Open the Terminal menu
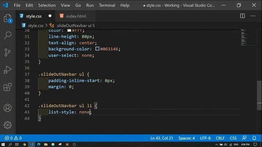262x147 pixels. [x=107, y=5]
